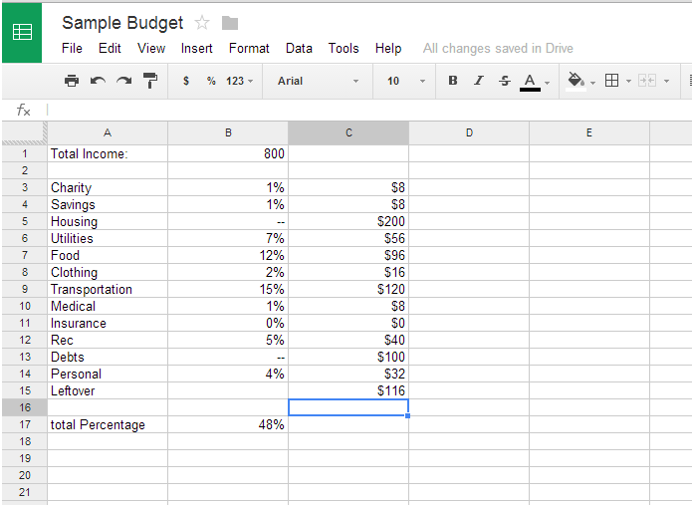Click the 'All changes saved in Drive' link

point(498,48)
